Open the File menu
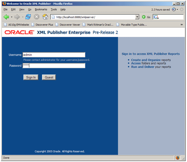This screenshot has width=187, height=162. click(x=5, y=9)
